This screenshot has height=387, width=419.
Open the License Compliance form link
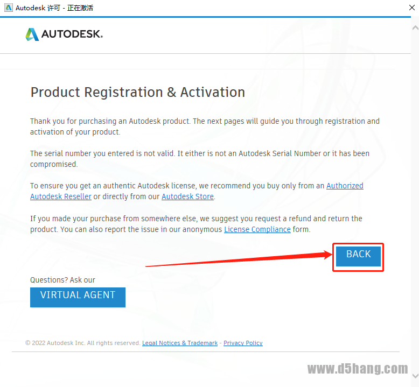257,229
